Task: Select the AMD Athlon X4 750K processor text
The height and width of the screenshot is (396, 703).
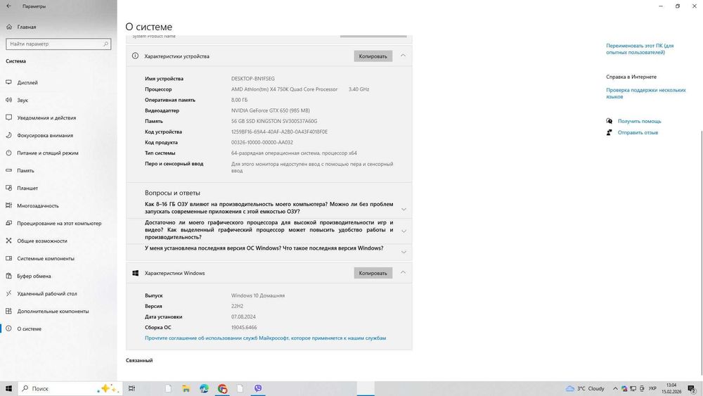Action: [284, 89]
